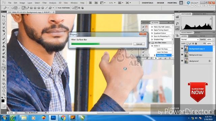The image size is (216, 121).
Task: Open the Normal blend mode dropdown
Action: [x=190, y=40]
